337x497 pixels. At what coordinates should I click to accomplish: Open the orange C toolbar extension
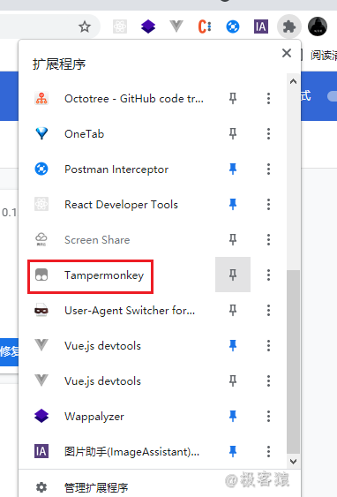(x=205, y=26)
